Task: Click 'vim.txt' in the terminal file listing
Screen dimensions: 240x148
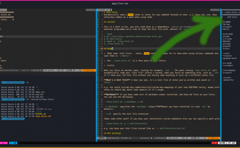Action: tap(39, 95)
